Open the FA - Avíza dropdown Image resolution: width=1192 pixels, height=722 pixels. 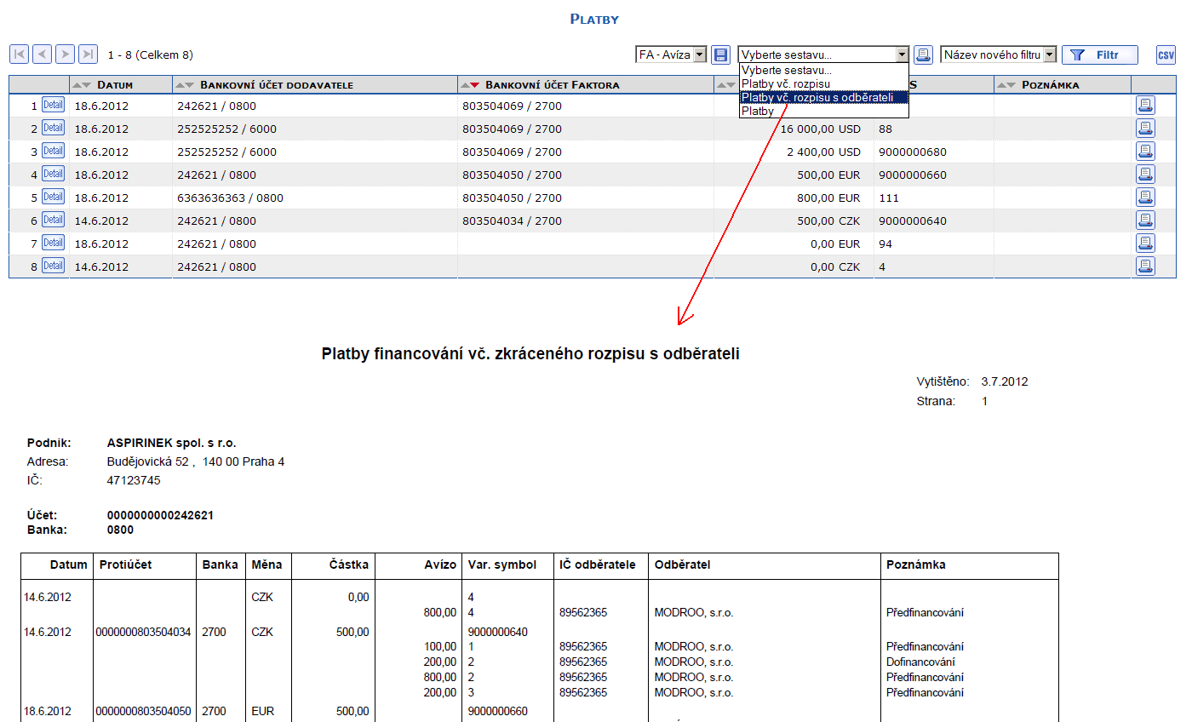tap(672, 54)
